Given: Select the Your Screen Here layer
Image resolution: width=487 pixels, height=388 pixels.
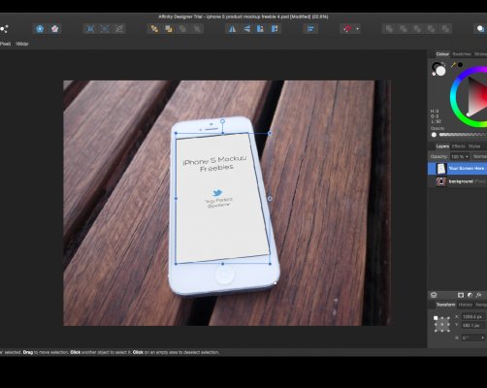Looking at the screenshot, I should pyautogui.click(x=457, y=169).
